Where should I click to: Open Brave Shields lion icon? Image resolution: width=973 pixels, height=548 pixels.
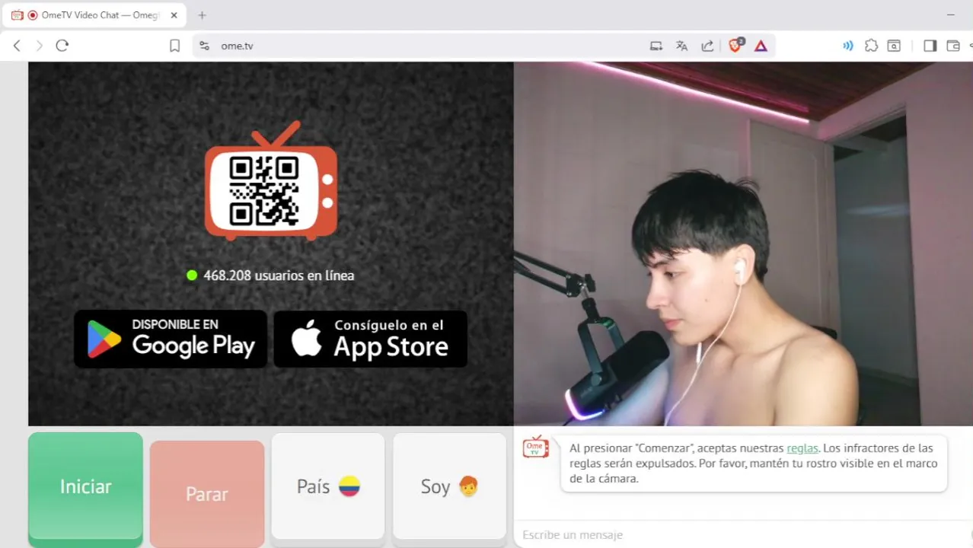pos(735,45)
